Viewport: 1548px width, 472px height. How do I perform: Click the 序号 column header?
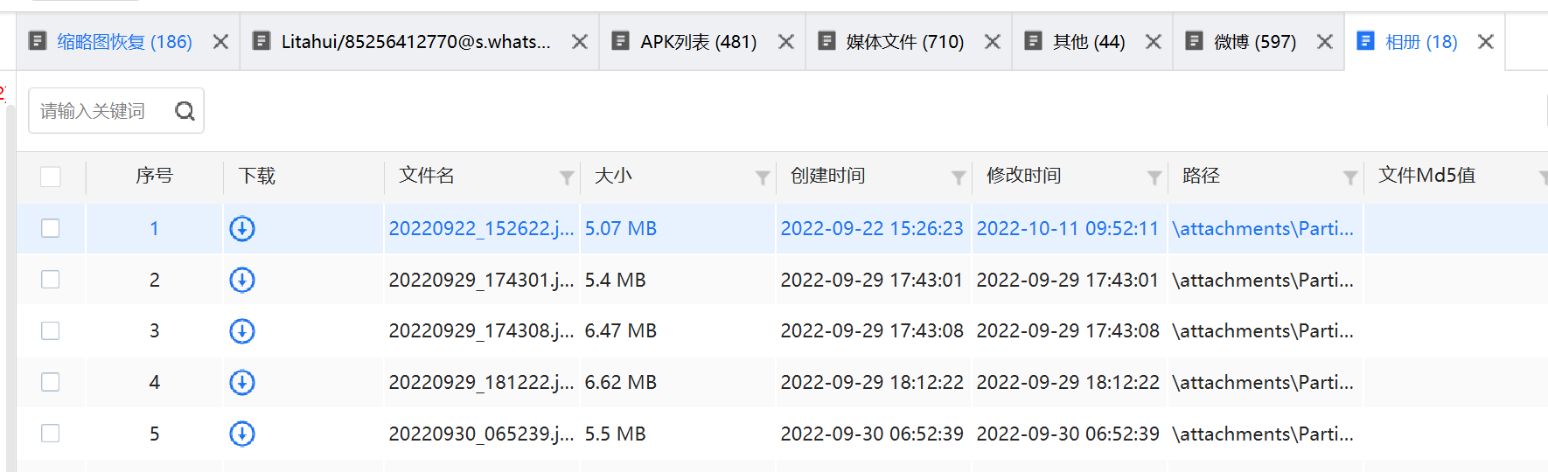click(155, 176)
